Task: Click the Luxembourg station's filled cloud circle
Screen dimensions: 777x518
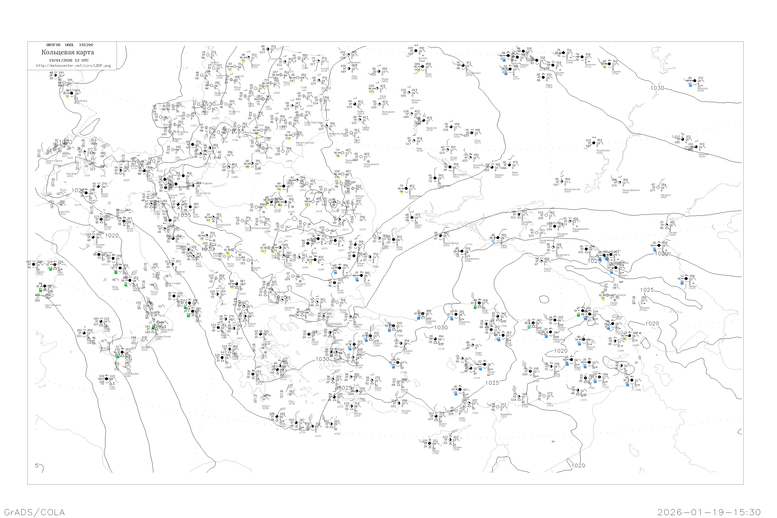Action: click(x=72, y=93)
